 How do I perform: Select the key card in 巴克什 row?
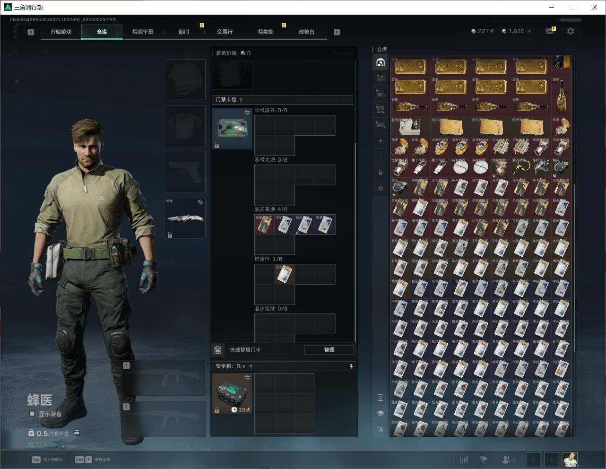[285, 274]
